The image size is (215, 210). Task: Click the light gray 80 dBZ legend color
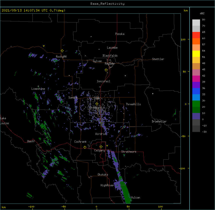pyautogui.click(x=196, y=22)
